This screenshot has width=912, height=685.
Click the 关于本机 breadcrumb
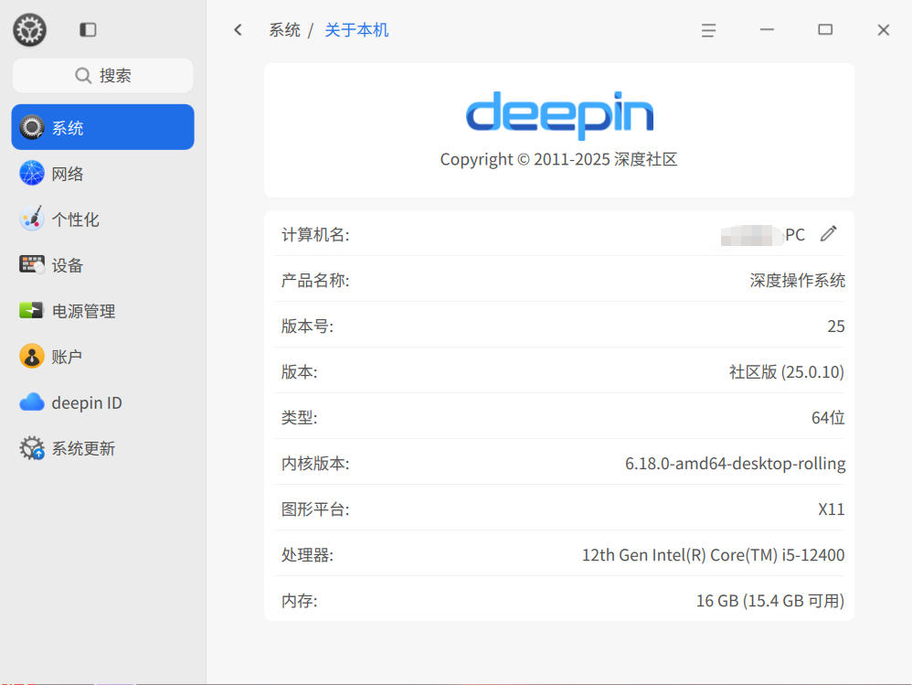coord(356,29)
